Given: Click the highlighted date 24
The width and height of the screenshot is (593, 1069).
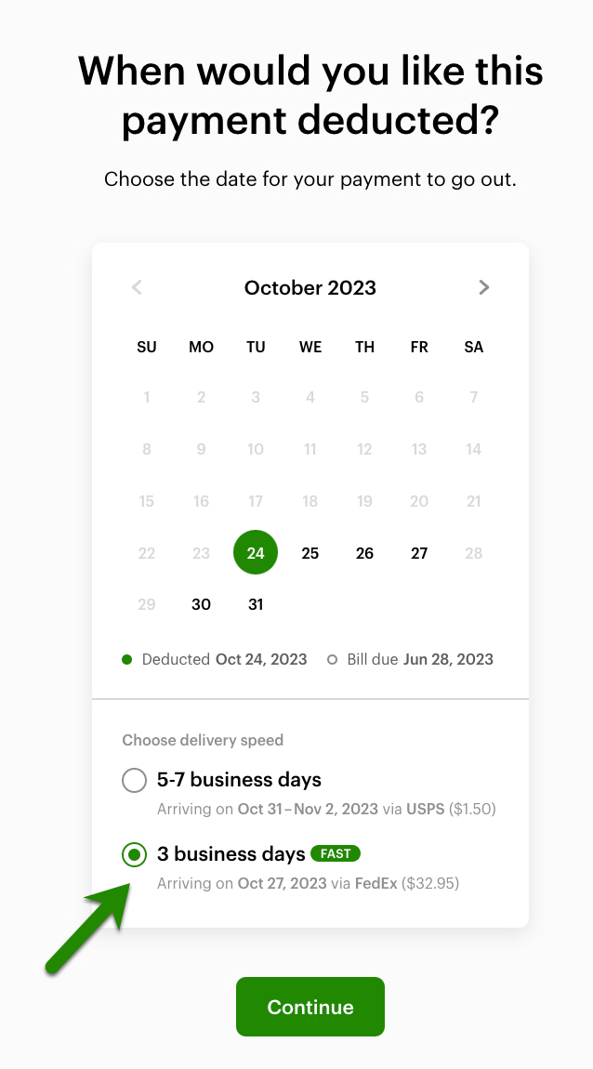Looking at the screenshot, I should [256, 553].
